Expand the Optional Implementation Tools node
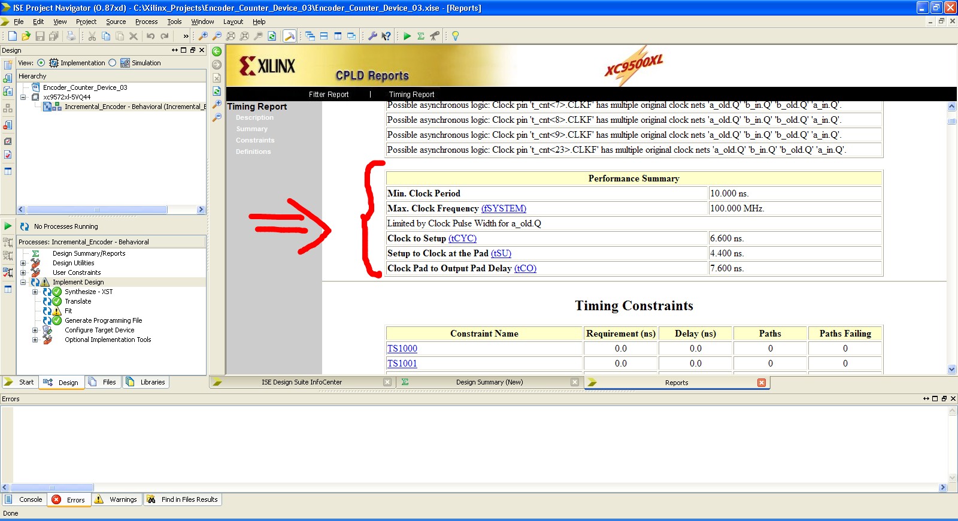Screen dimensions: 958x521 pos(35,340)
